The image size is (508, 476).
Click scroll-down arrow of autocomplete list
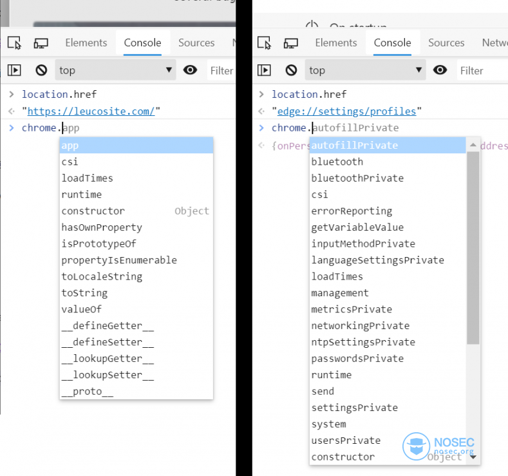pyautogui.click(x=473, y=457)
